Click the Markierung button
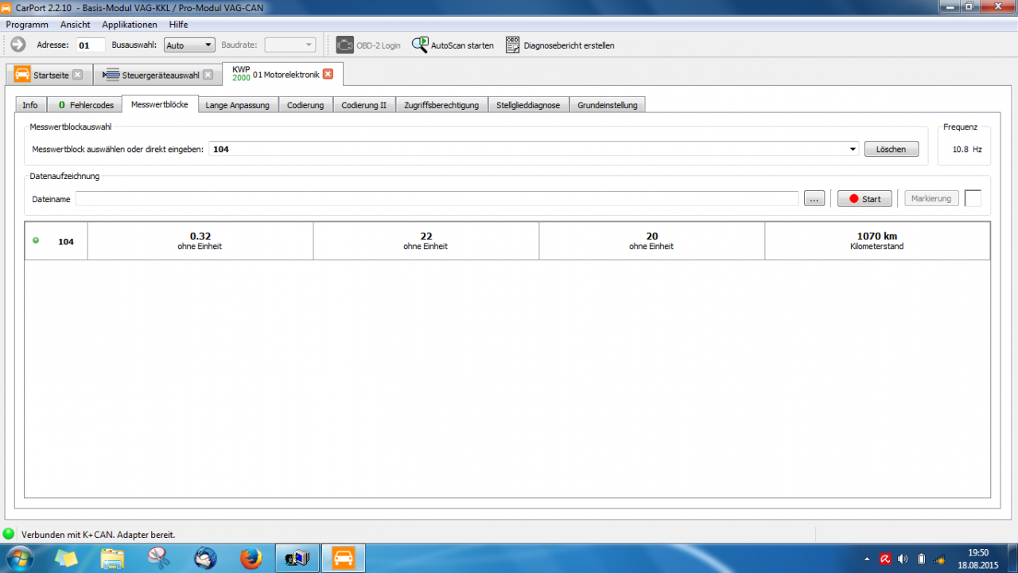This screenshot has width=1018, height=573. pyautogui.click(x=931, y=199)
